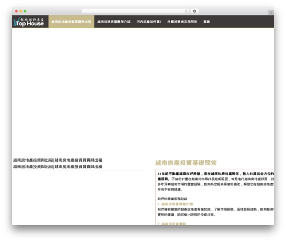
Task: Click text 我們的專業服務包括：
Action: point(174,199)
